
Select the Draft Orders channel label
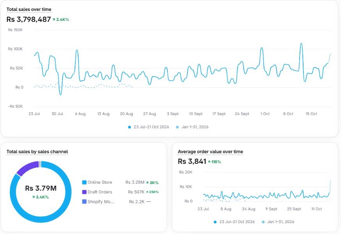click(100, 192)
